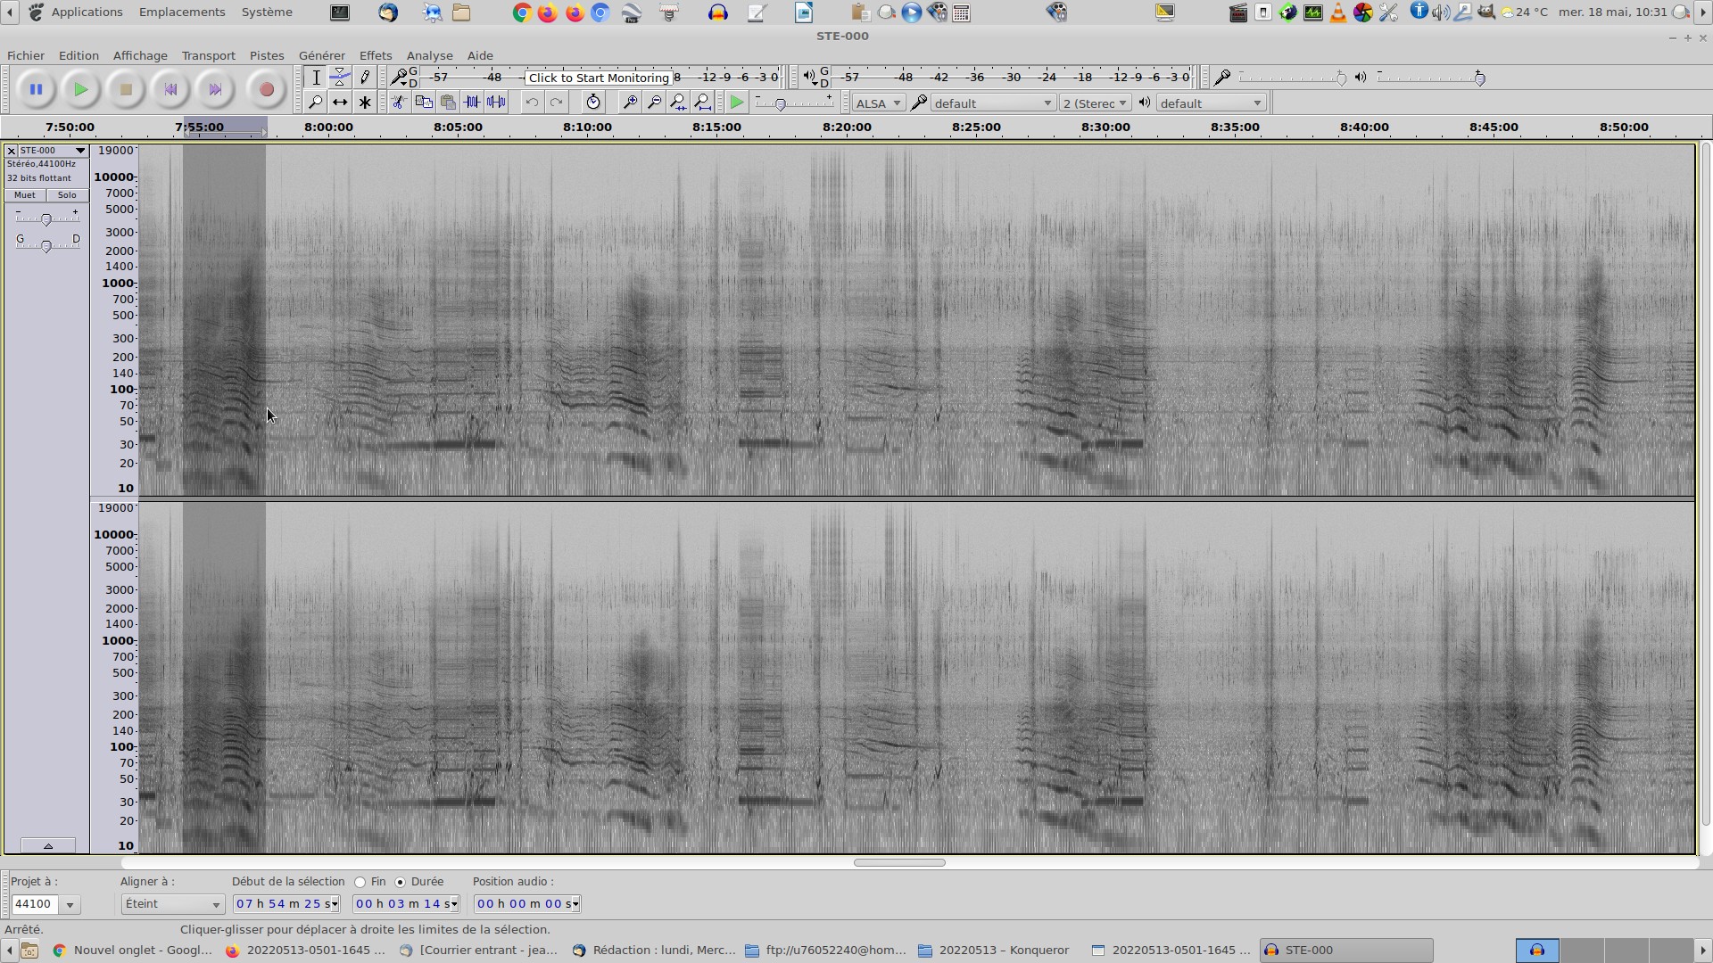Click the Trim audio icon
1713x963 pixels.
pyautogui.click(x=472, y=103)
